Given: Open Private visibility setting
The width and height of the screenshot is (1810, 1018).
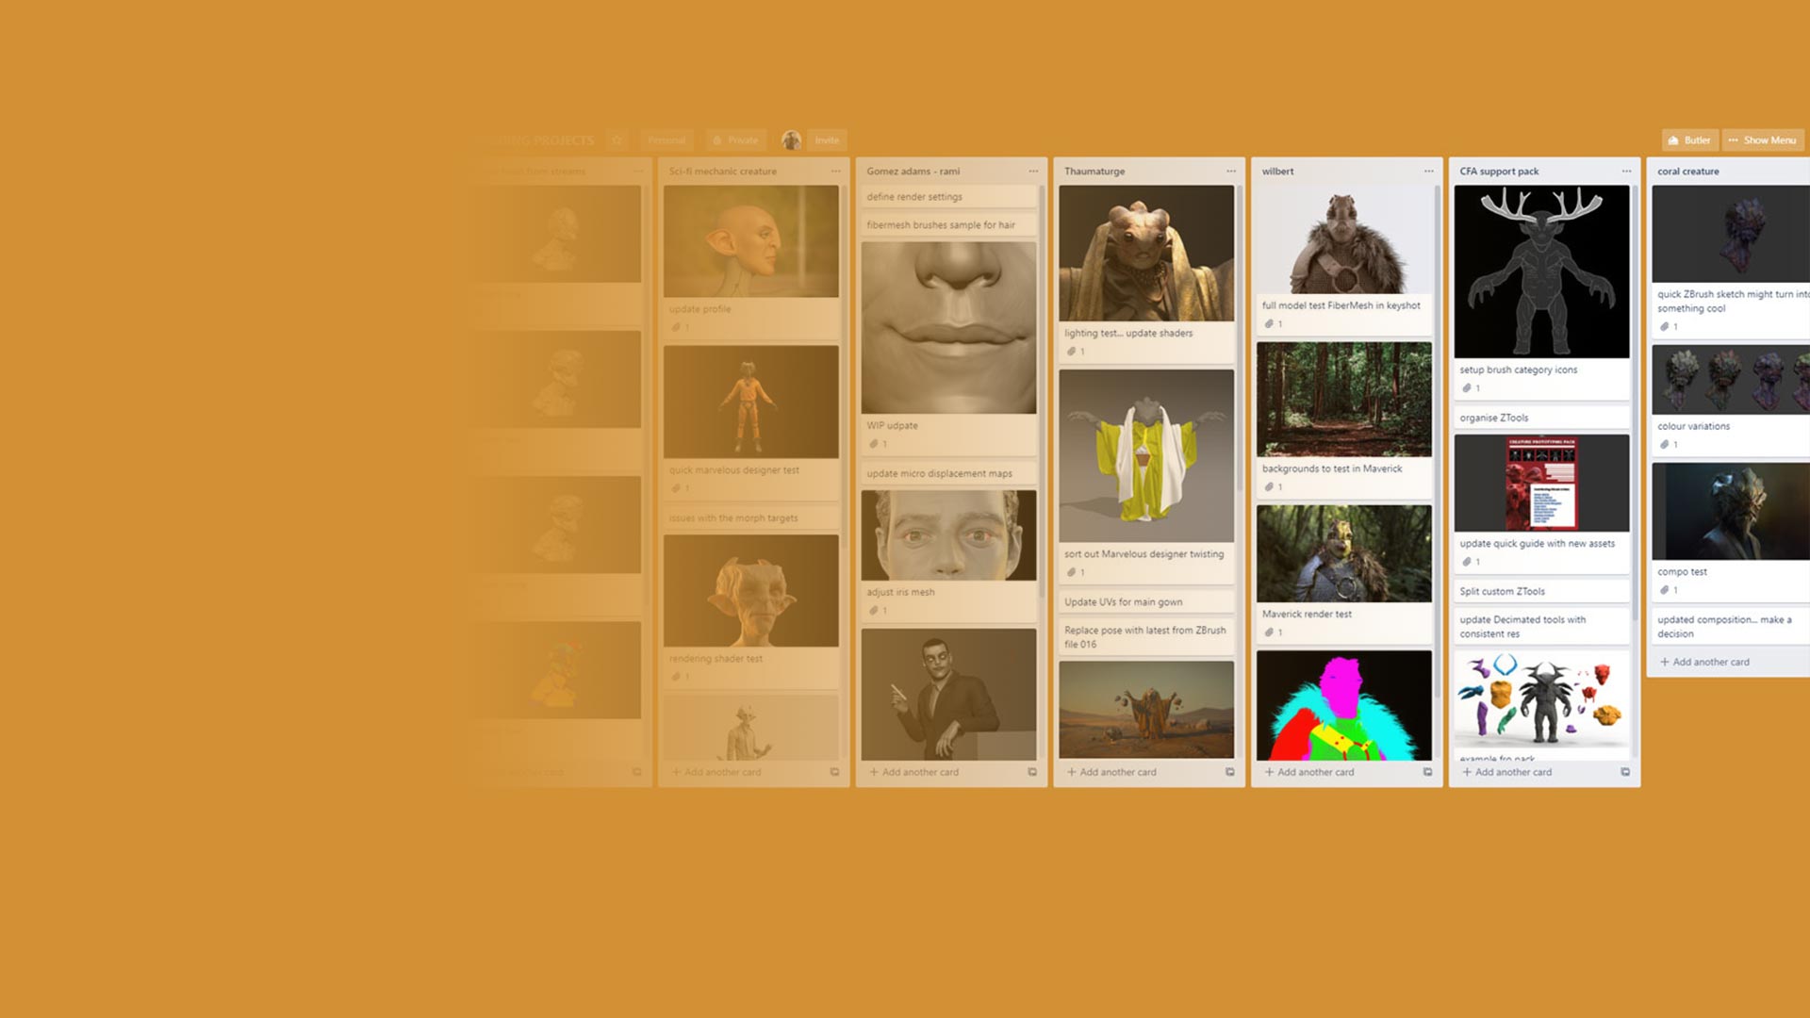Looking at the screenshot, I should pyautogui.click(x=735, y=140).
